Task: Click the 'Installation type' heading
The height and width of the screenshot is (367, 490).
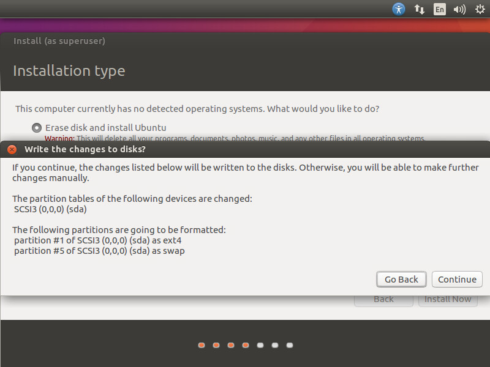Action: click(69, 71)
